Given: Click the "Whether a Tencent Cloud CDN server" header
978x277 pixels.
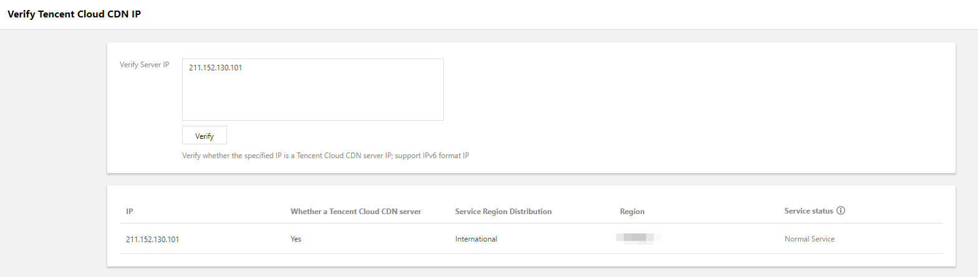Looking at the screenshot, I should tap(356, 212).
